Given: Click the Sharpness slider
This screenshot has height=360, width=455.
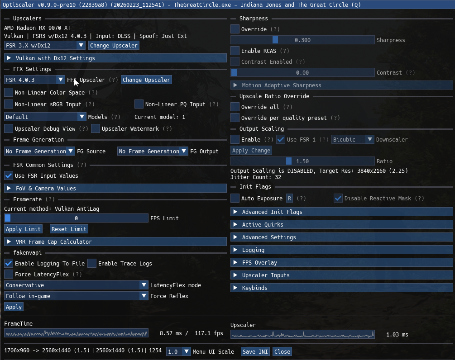Looking at the screenshot, I should pyautogui.click(x=302, y=40).
